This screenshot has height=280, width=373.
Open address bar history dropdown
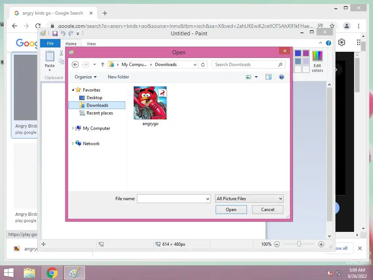coord(195,65)
